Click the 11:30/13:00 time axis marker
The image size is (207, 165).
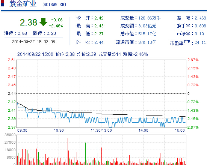point(101,130)
